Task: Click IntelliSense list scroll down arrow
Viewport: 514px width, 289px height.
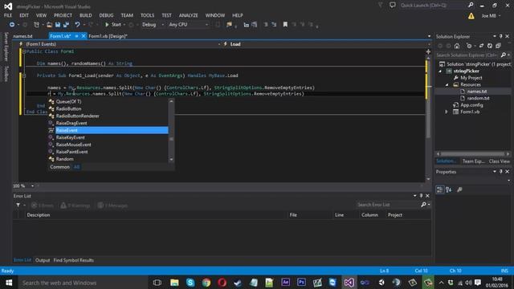Action: (x=171, y=160)
